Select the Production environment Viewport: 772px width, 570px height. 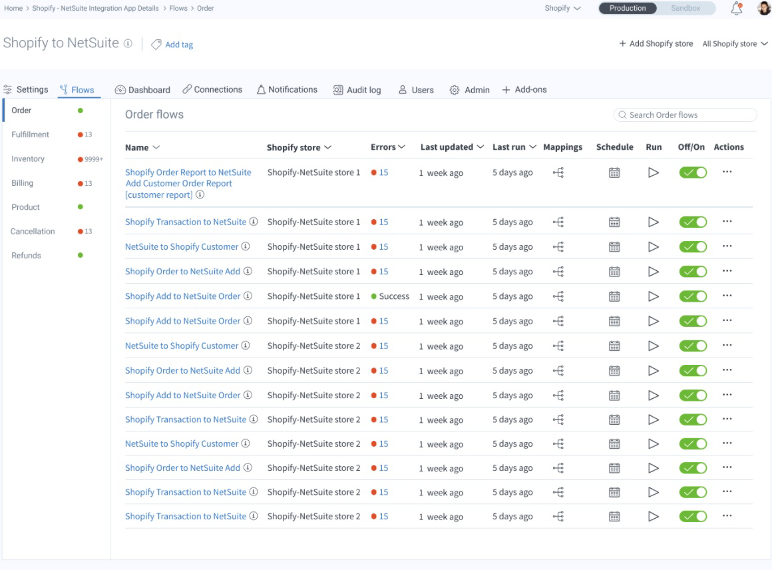[628, 9]
